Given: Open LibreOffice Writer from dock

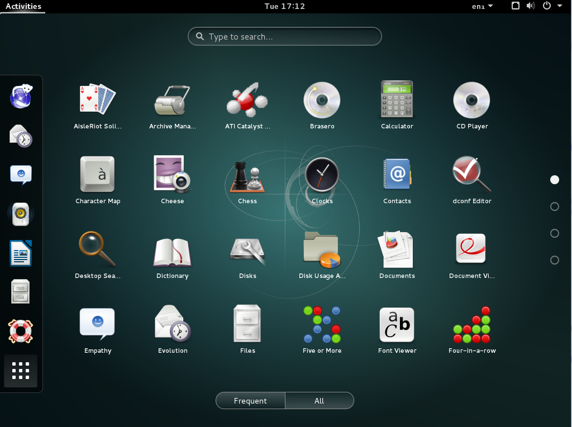Looking at the screenshot, I should coord(21,253).
